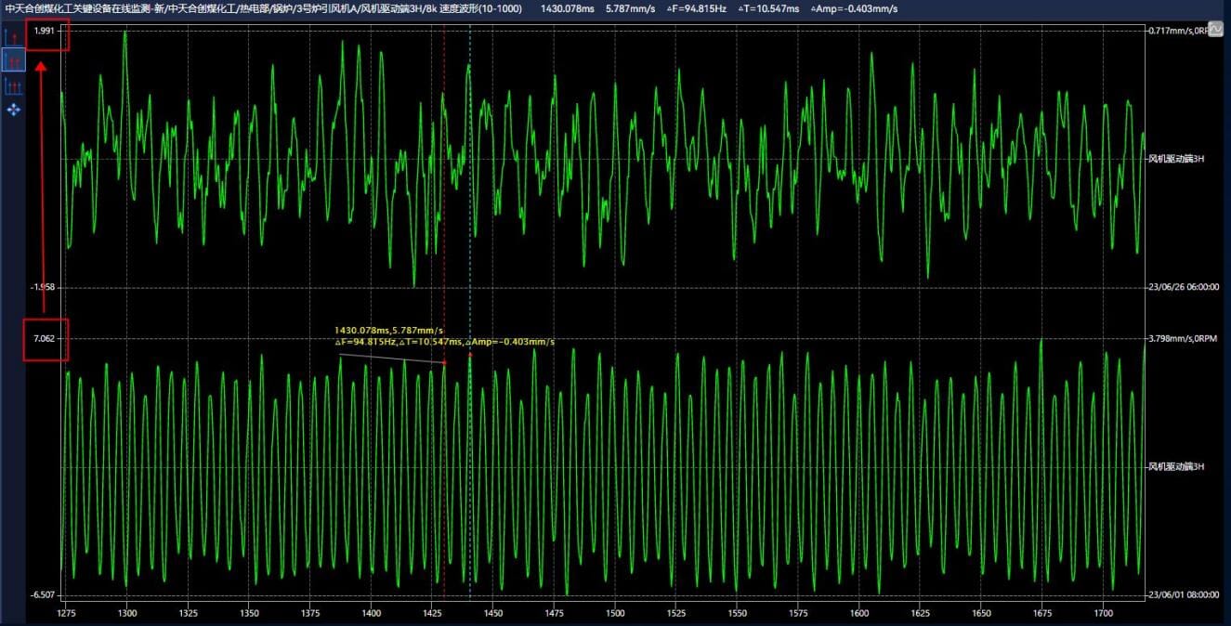Click the ΔT=10.547ms readout in header
Screen dimensions: 1231x626
click(769, 8)
